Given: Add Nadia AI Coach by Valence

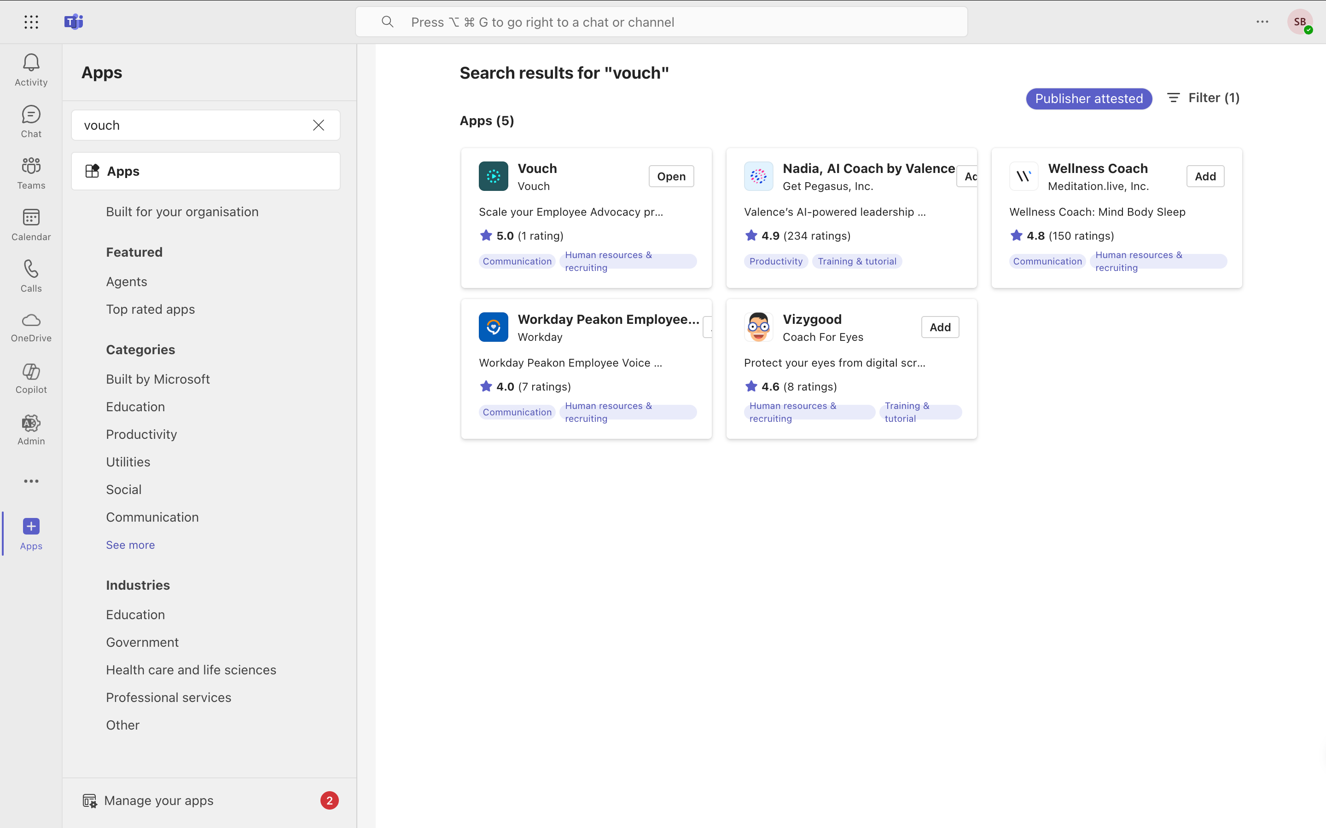Looking at the screenshot, I should [x=967, y=176].
